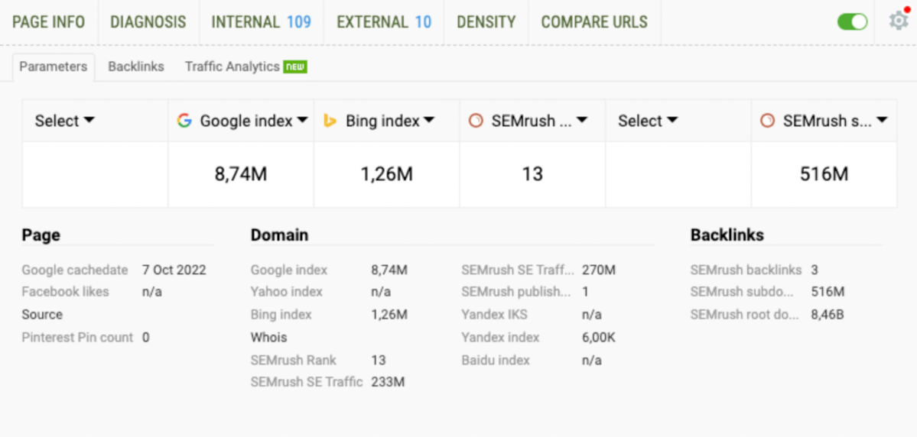
Task: Click the 1,26M Bing index table value
Action: pyautogui.click(x=386, y=174)
